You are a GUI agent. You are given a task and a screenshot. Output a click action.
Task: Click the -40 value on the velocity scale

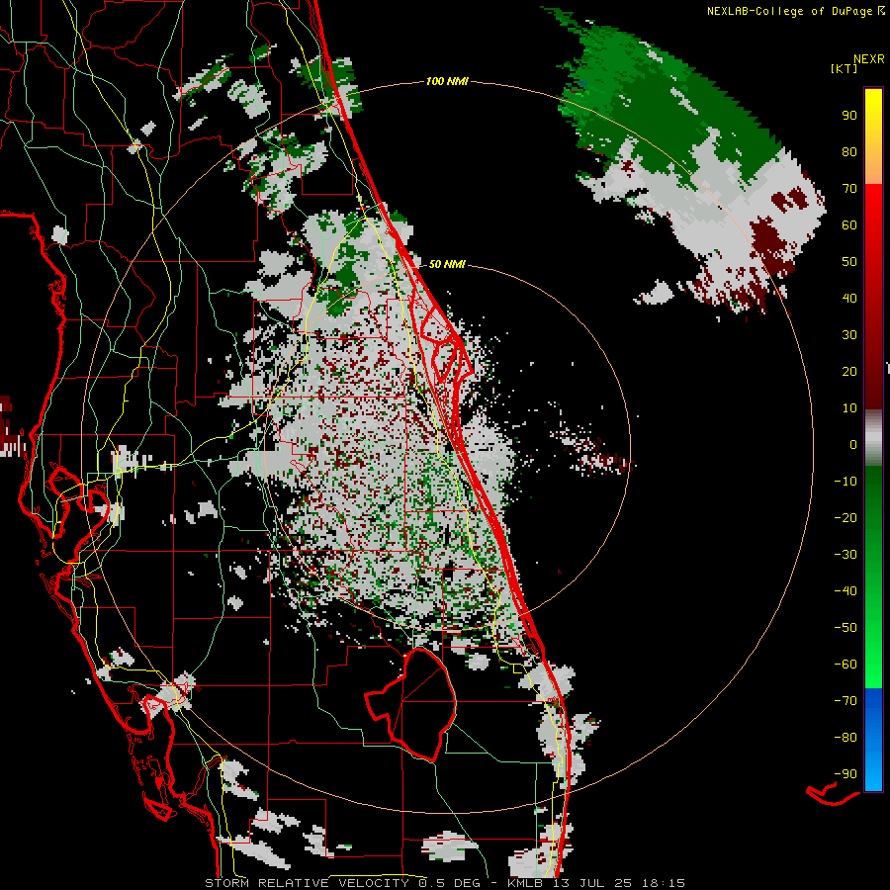pyautogui.click(x=845, y=591)
